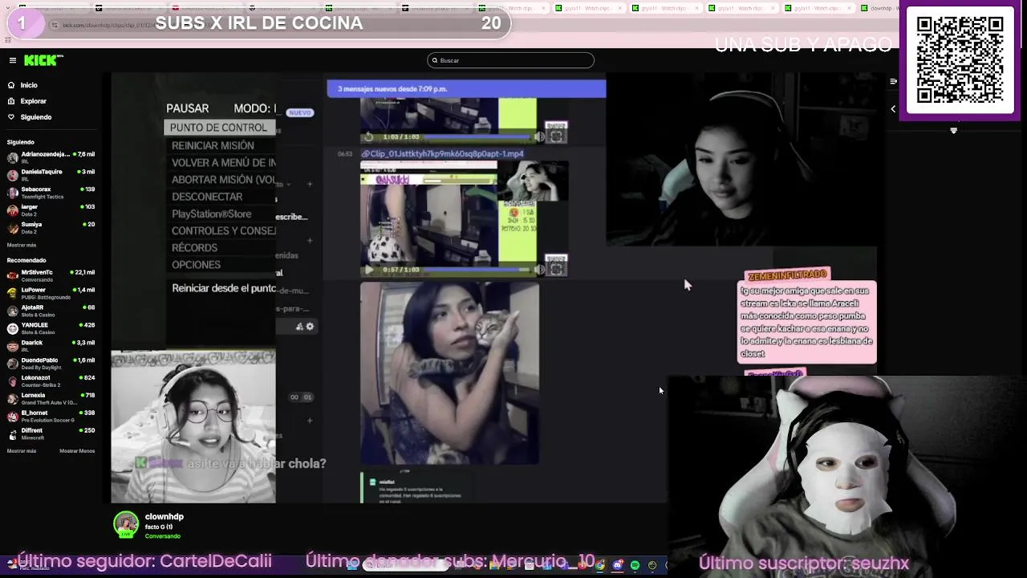Fullscreen the first clip
Image resolution: width=1027 pixels, height=578 pixels.
pyautogui.click(x=557, y=136)
